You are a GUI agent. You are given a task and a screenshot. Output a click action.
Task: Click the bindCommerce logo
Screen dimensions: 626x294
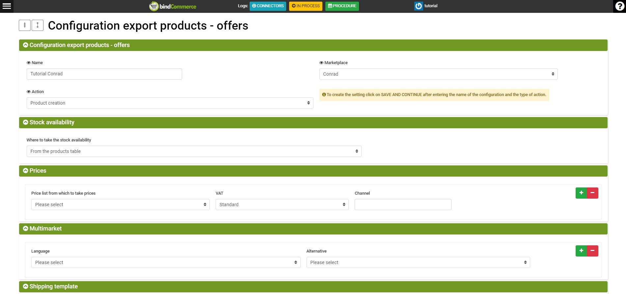(173, 6)
